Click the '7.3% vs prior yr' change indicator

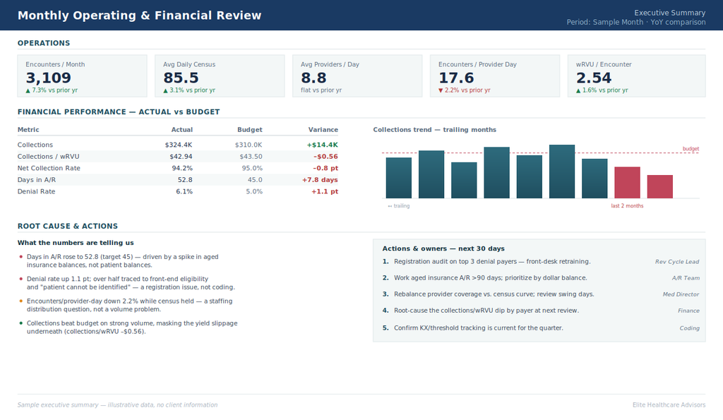52,90
